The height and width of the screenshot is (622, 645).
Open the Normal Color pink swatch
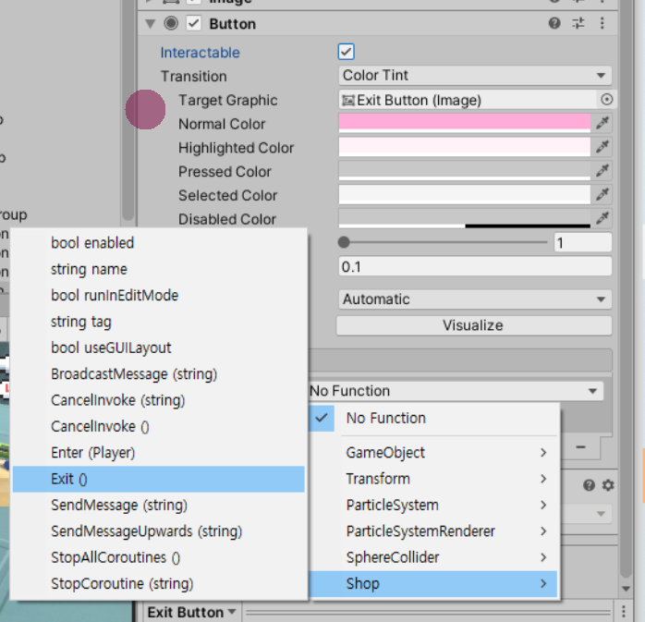click(x=465, y=123)
